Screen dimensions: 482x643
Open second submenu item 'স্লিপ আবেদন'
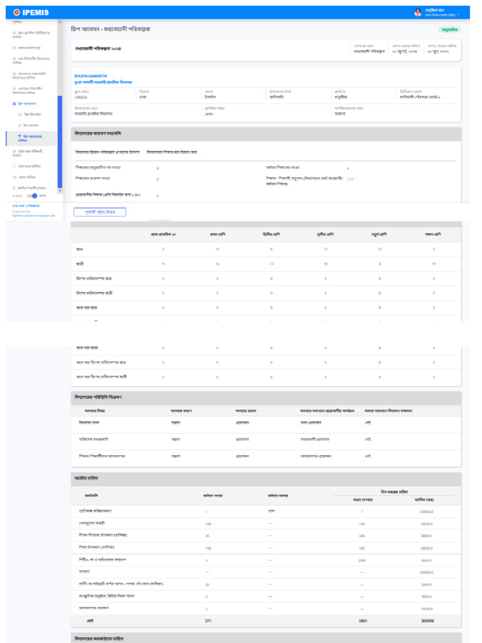31,126
